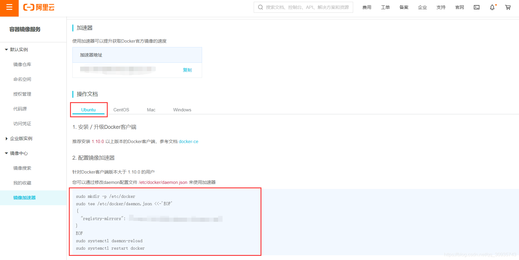Click 'sudo systemctl daemon-reload' line
The image size is (519, 260).
tap(109, 241)
